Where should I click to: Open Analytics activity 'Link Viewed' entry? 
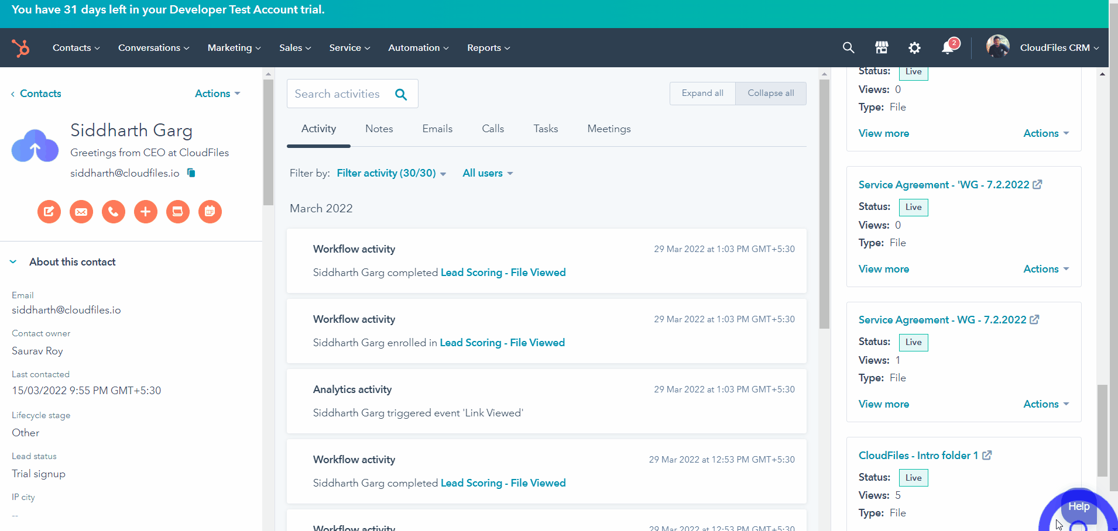point(547,401)
